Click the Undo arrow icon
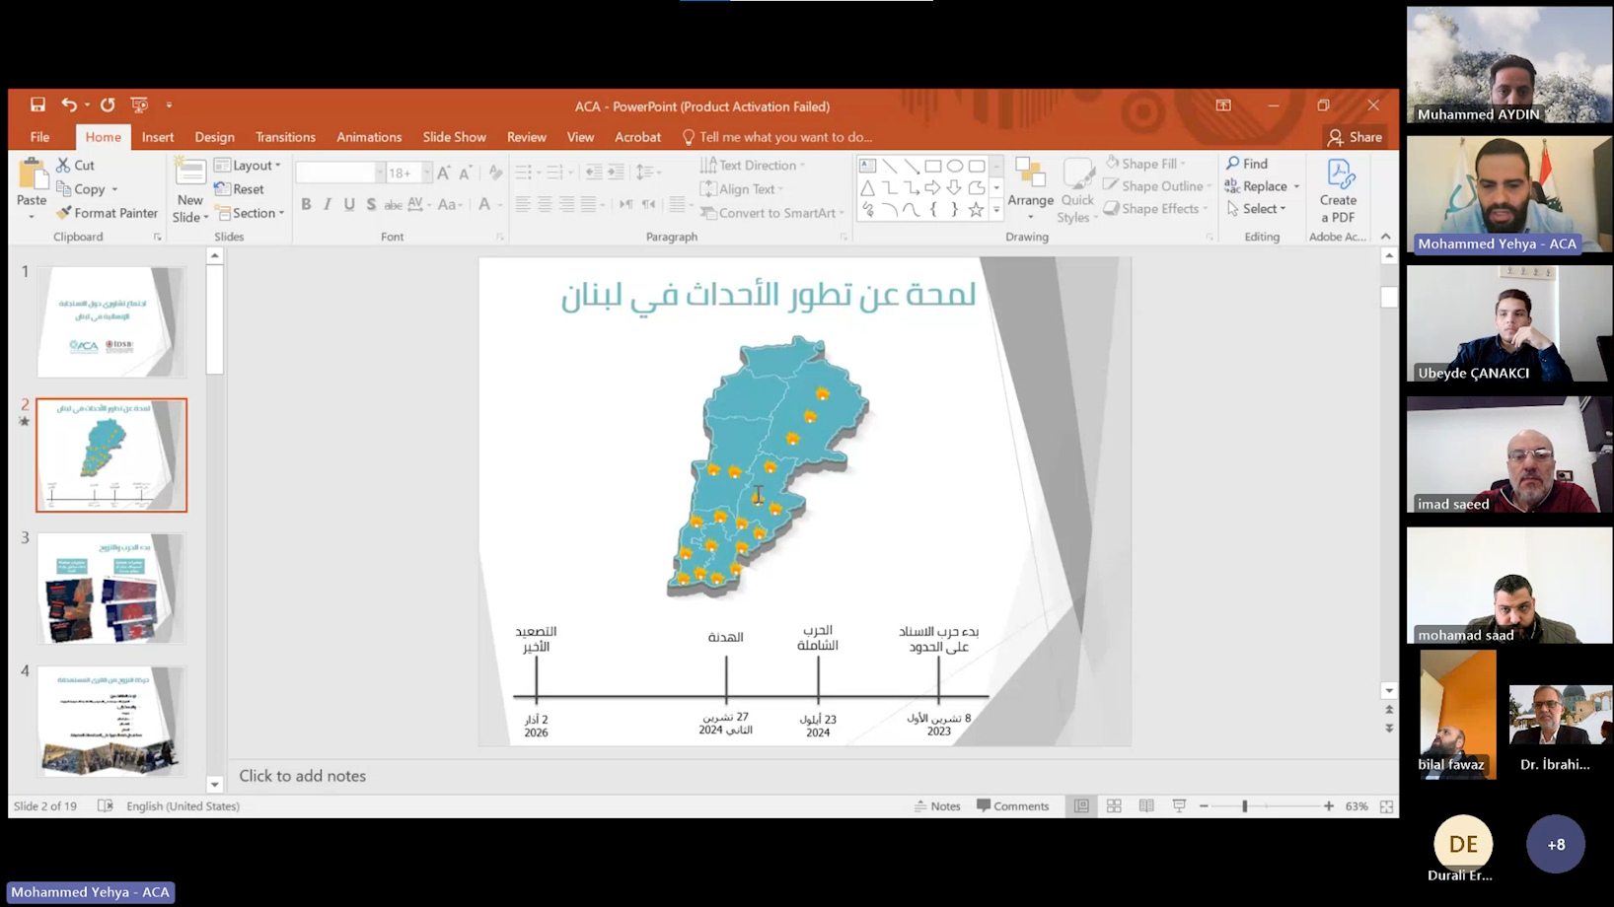 tap(68, 105)
